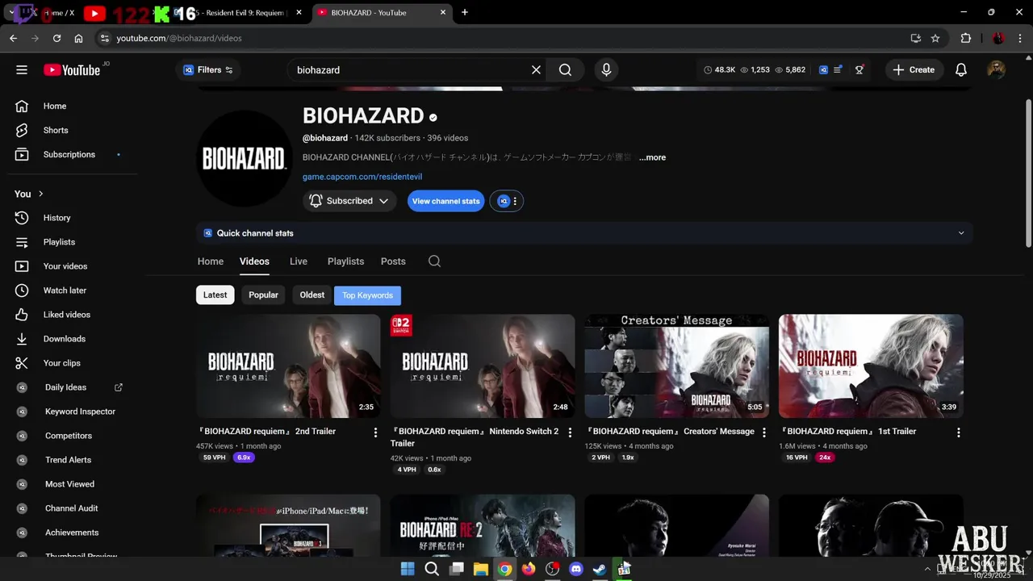Open options menu for Creators' Message video
The height and width of the screenshot is (581, 1033).
pos(764,433)
